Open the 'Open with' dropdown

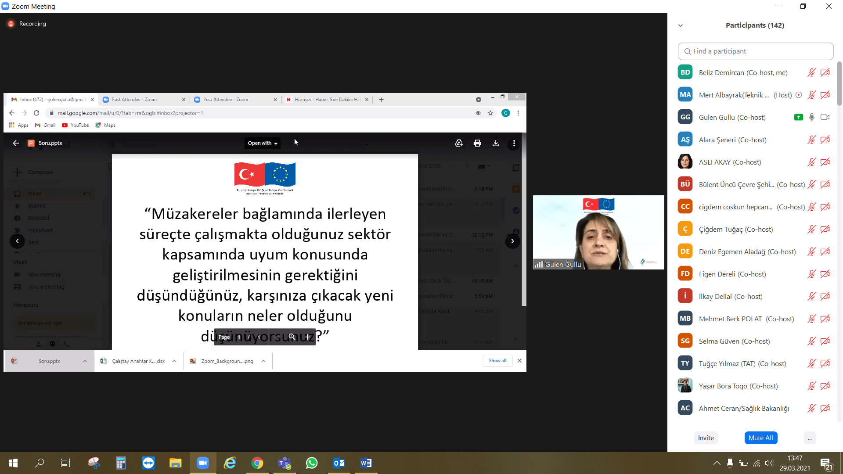click(262, 143)
